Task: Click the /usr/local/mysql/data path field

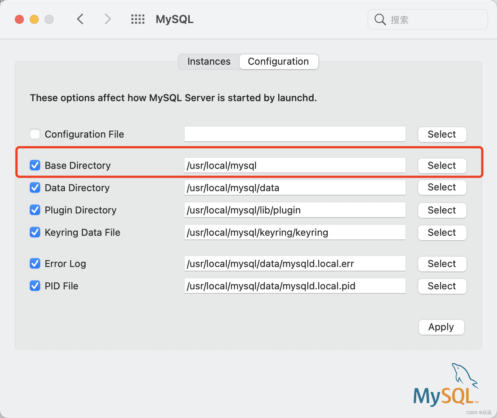Action: pyautogui.click(x=295, y=187)
